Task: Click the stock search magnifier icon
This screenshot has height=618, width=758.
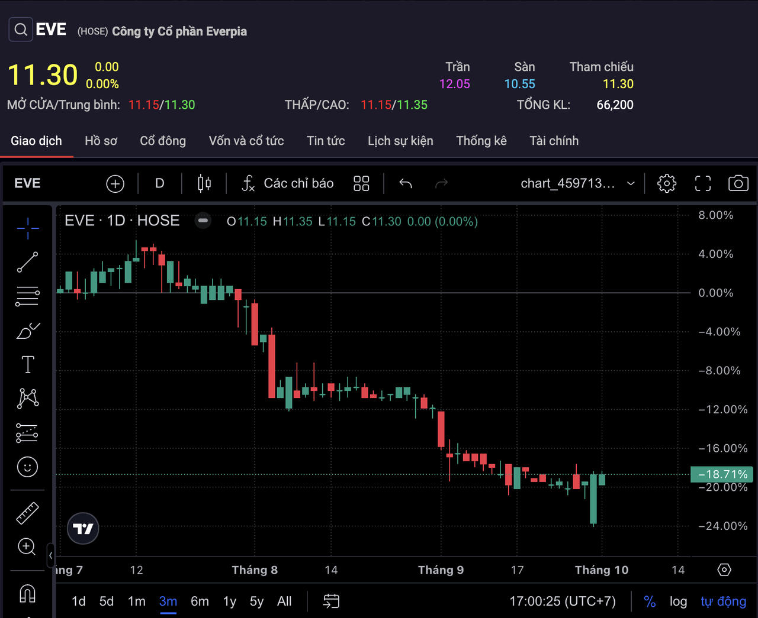Action: click(x=21, y=30)
